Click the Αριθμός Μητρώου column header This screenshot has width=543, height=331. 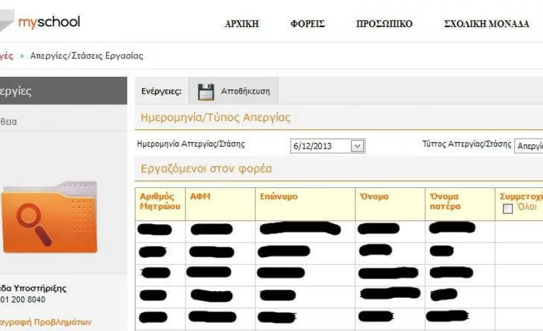pos(160,201)
